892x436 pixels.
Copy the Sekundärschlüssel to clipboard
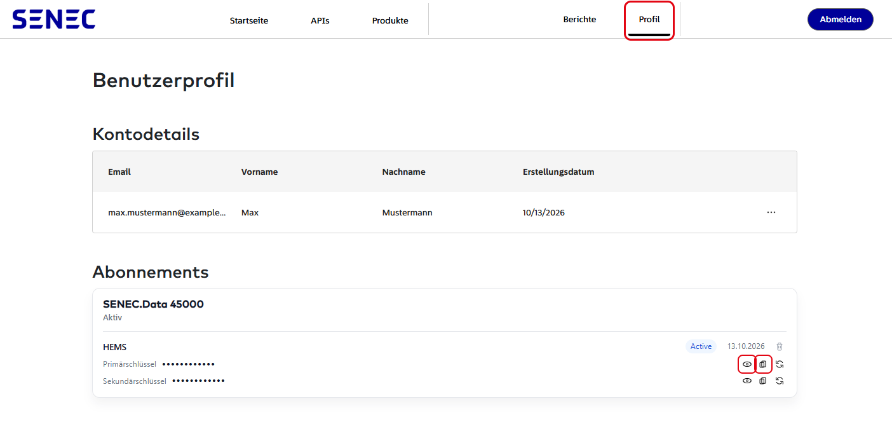click(x=763, y=381)
